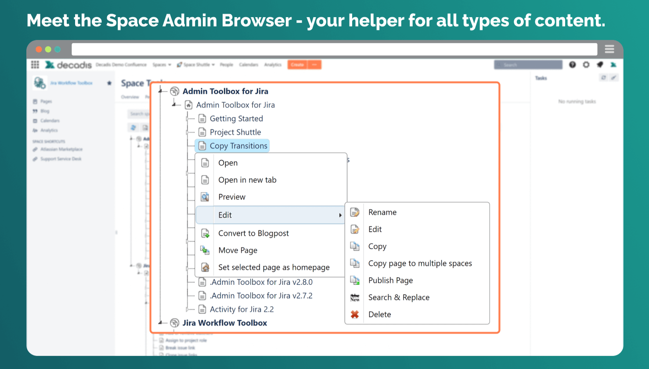Click the Search & Replace icon in the submenu
The height and width of the screenshot is (369, 649).
pyautogui.click(x=355, y=297)
